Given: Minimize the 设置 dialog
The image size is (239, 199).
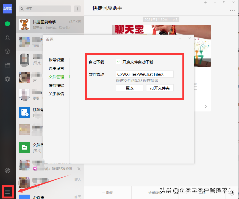Looking at the screenshot, I should pos(180,38).
